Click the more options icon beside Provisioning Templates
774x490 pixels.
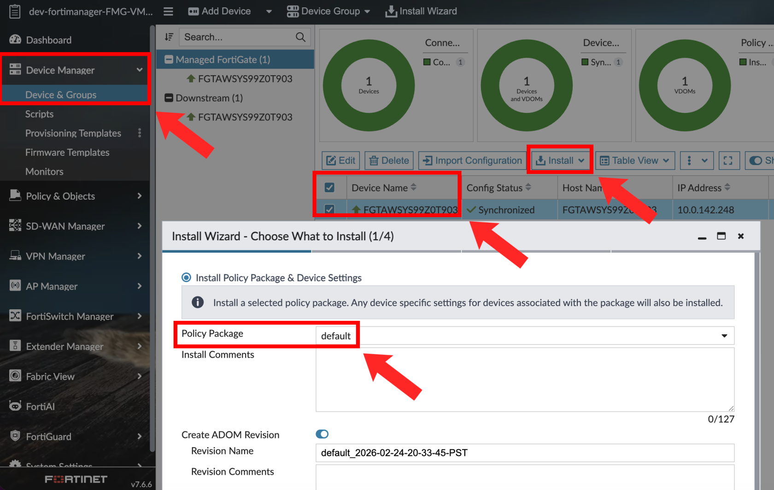pyautogui.click(x=140, y=133)
